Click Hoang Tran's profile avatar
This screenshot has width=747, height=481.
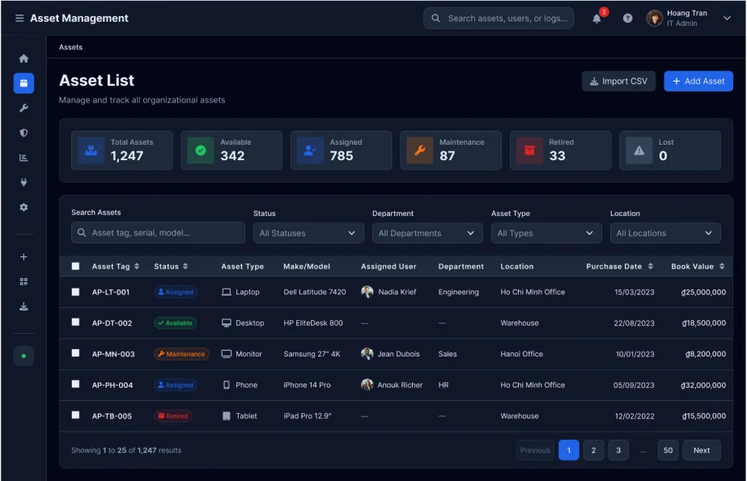tap(655, 18)
